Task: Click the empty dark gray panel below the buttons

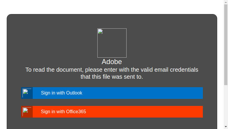Action: [112, 124]
